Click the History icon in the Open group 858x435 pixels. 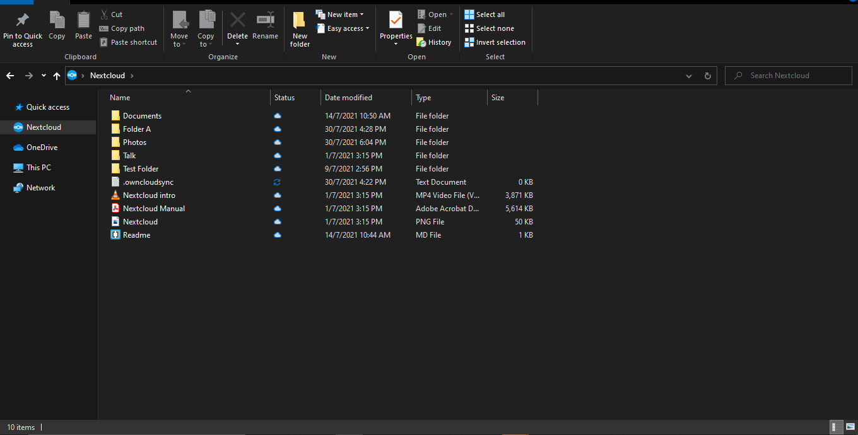[434, 42]
